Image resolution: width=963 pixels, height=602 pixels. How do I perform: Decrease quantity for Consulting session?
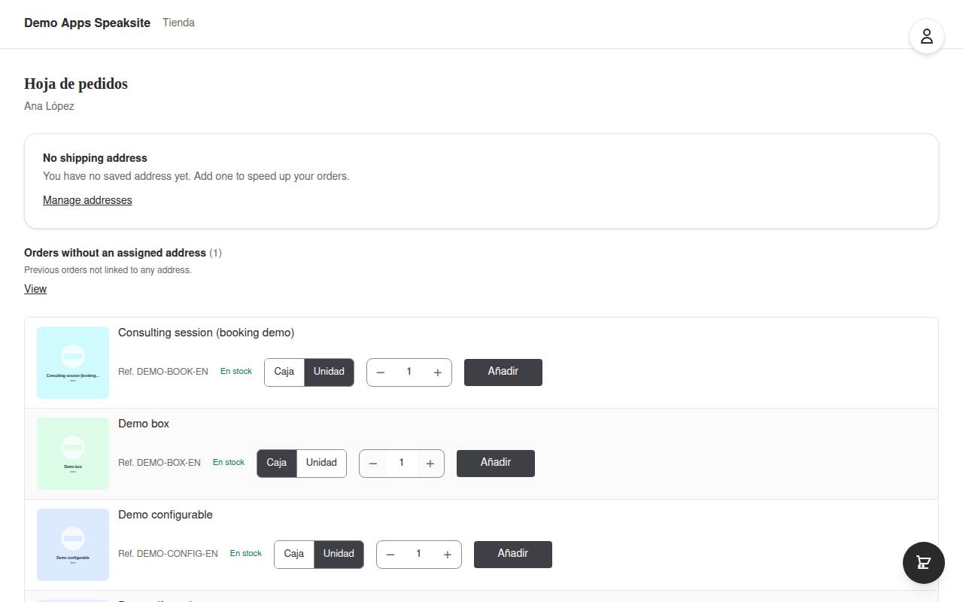tap(381, 372)
